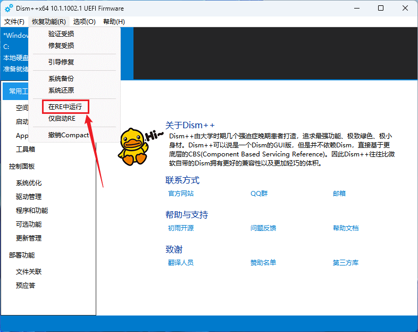Click the yellow duck mascot image
Screen dimensions: 418x332
click(133, 147)
